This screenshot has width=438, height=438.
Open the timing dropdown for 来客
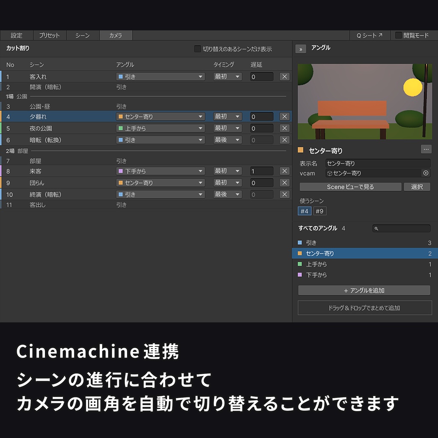coord(228,171)
